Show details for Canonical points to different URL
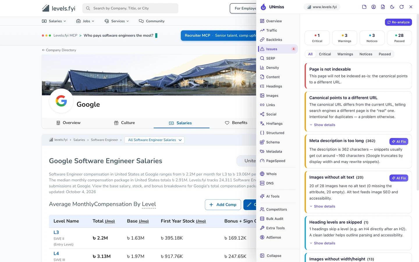This screenshot has height=262, width=419. [x=322, y=125]
